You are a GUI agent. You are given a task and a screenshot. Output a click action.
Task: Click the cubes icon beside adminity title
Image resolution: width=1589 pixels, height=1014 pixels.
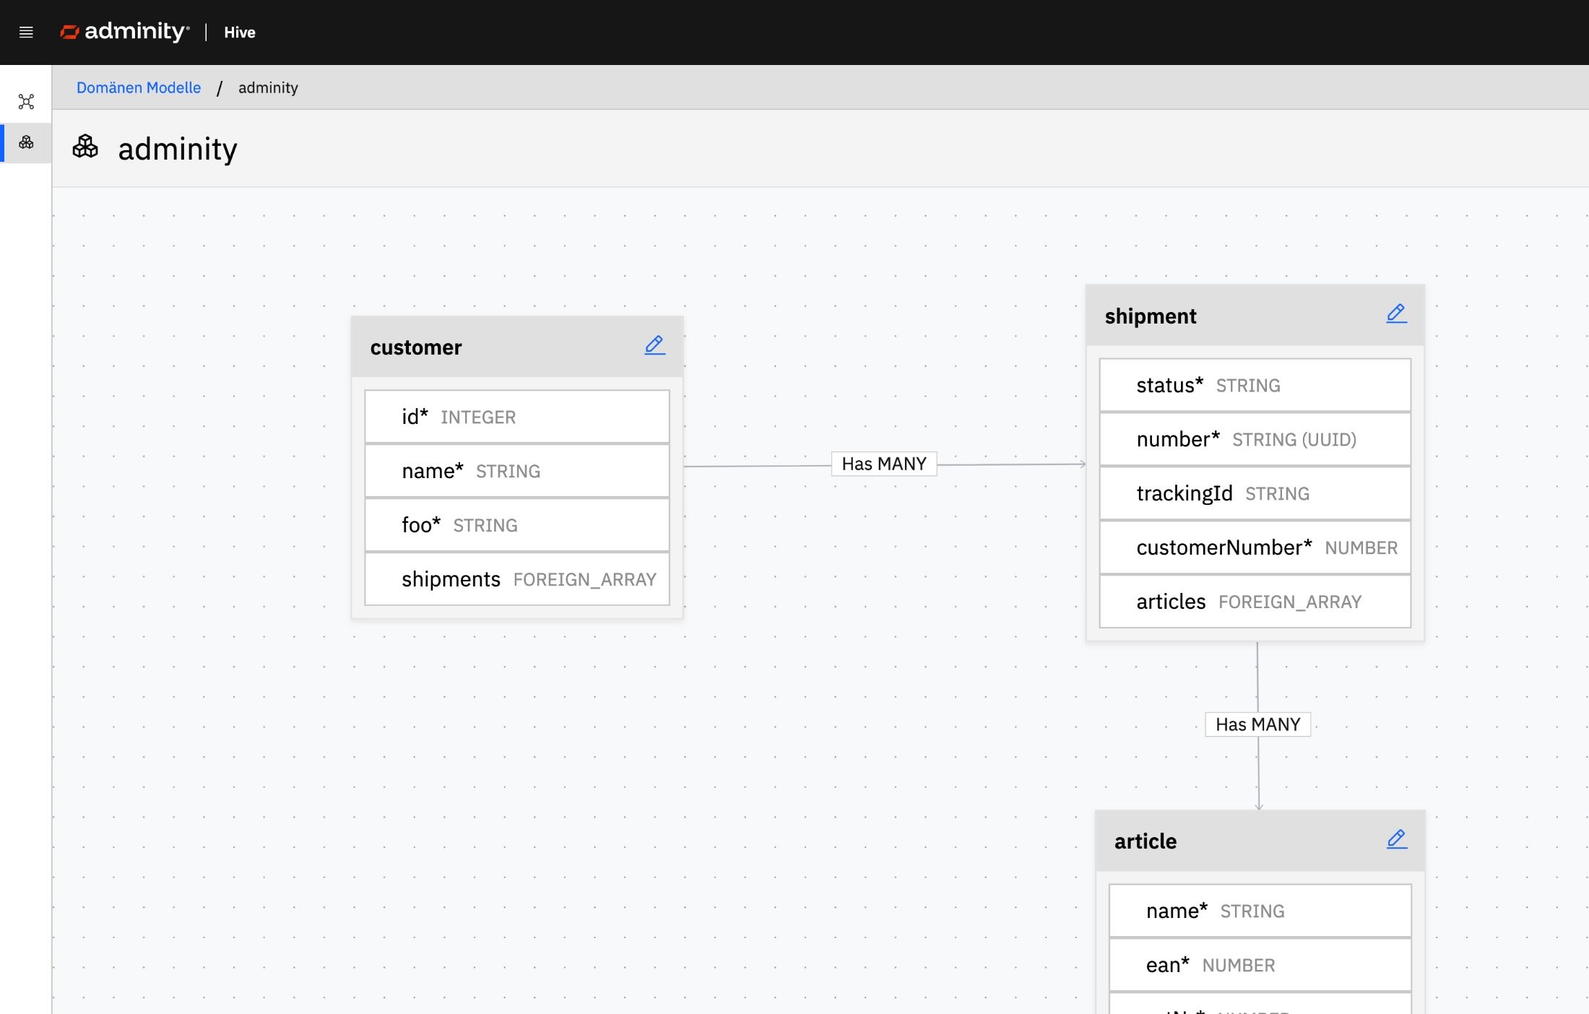(x=85, y=147)
